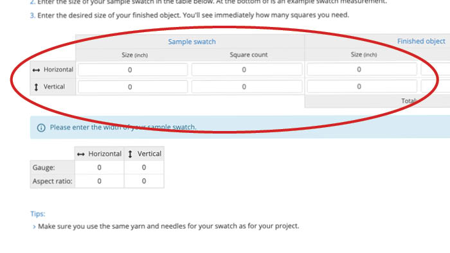
Task: Click the info icon in the blue notice
Action: (41, 128)
